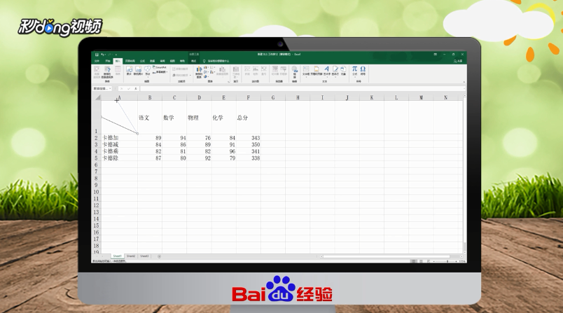Open the drawing tools Format tab
The height and width of the screenshot is (313, 563).
(x=194, y=61)
